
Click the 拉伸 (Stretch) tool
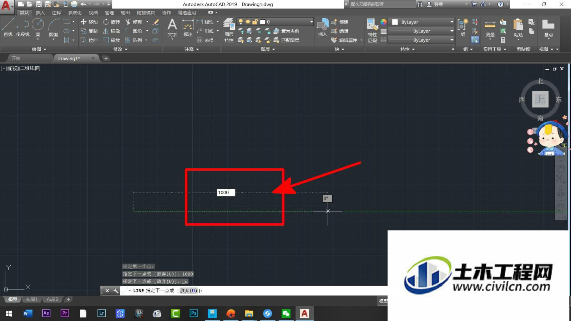(89, 40)
